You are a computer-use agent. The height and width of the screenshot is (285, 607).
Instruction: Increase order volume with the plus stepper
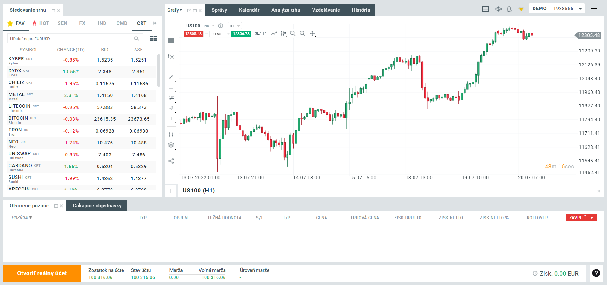tap(228, 34)
